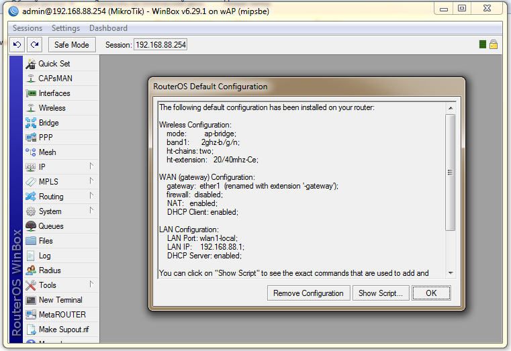The image size is (511, 351).
Task: Select the Interfaces sidebar icon
Action: [31, 93]
